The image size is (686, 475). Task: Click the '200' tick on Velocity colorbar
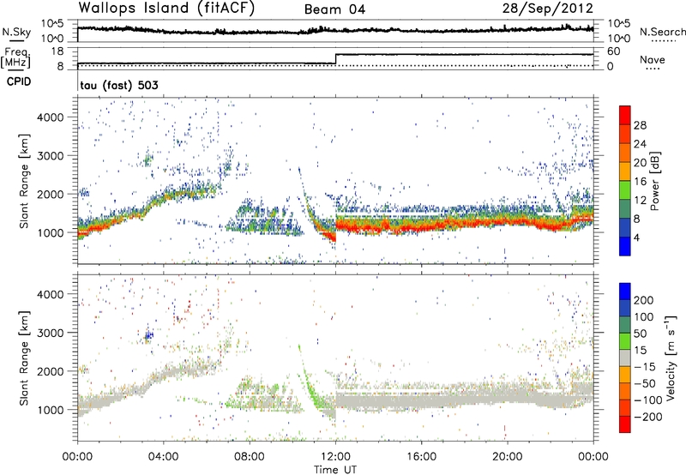click(643, 300)
